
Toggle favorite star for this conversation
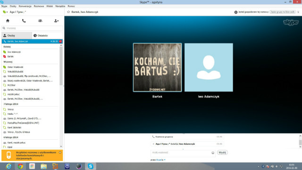pyautogui.click(x=68, y=12)
